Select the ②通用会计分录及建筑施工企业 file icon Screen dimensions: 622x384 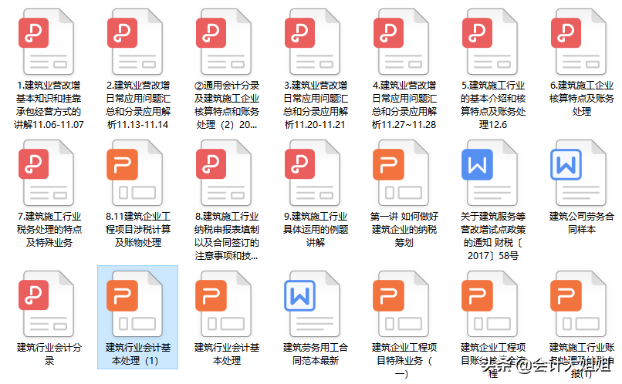point(225,42)
